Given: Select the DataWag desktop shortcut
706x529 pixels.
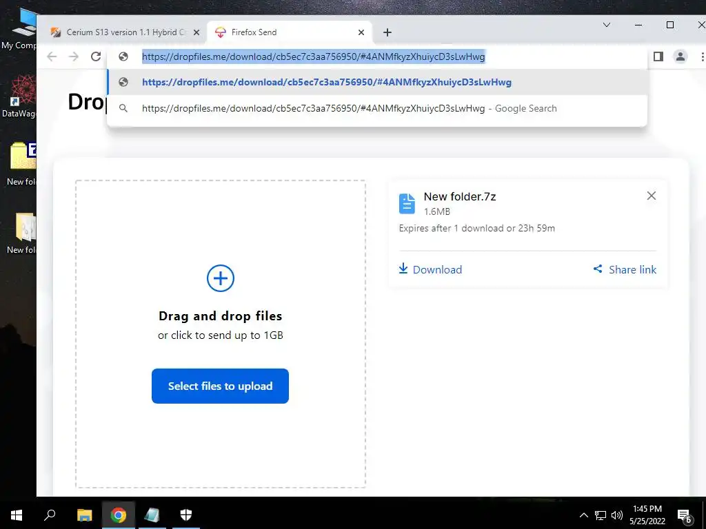Looking at the screenshot, I should (x=19, y=96).
